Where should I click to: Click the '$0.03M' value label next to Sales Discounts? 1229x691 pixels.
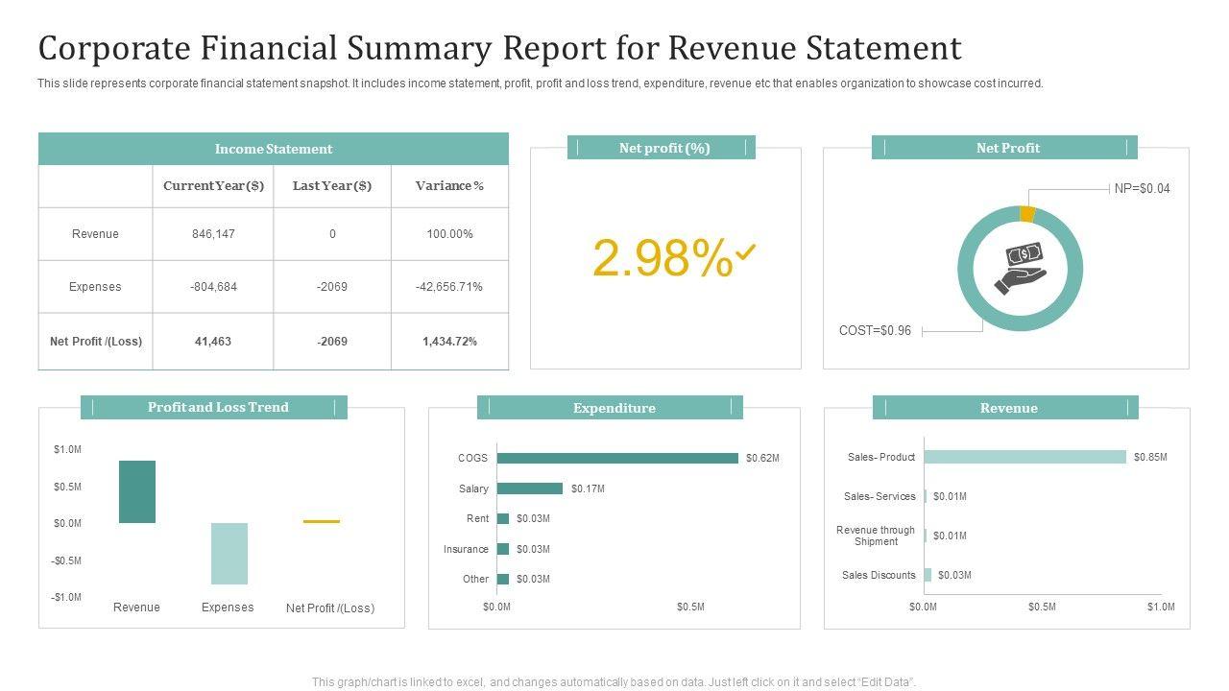(x=954, y=576)
